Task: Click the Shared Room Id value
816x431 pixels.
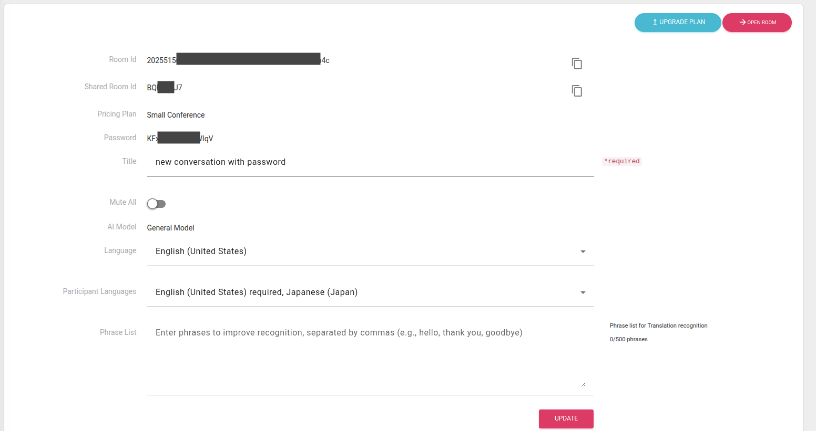Action: [165, 88]
